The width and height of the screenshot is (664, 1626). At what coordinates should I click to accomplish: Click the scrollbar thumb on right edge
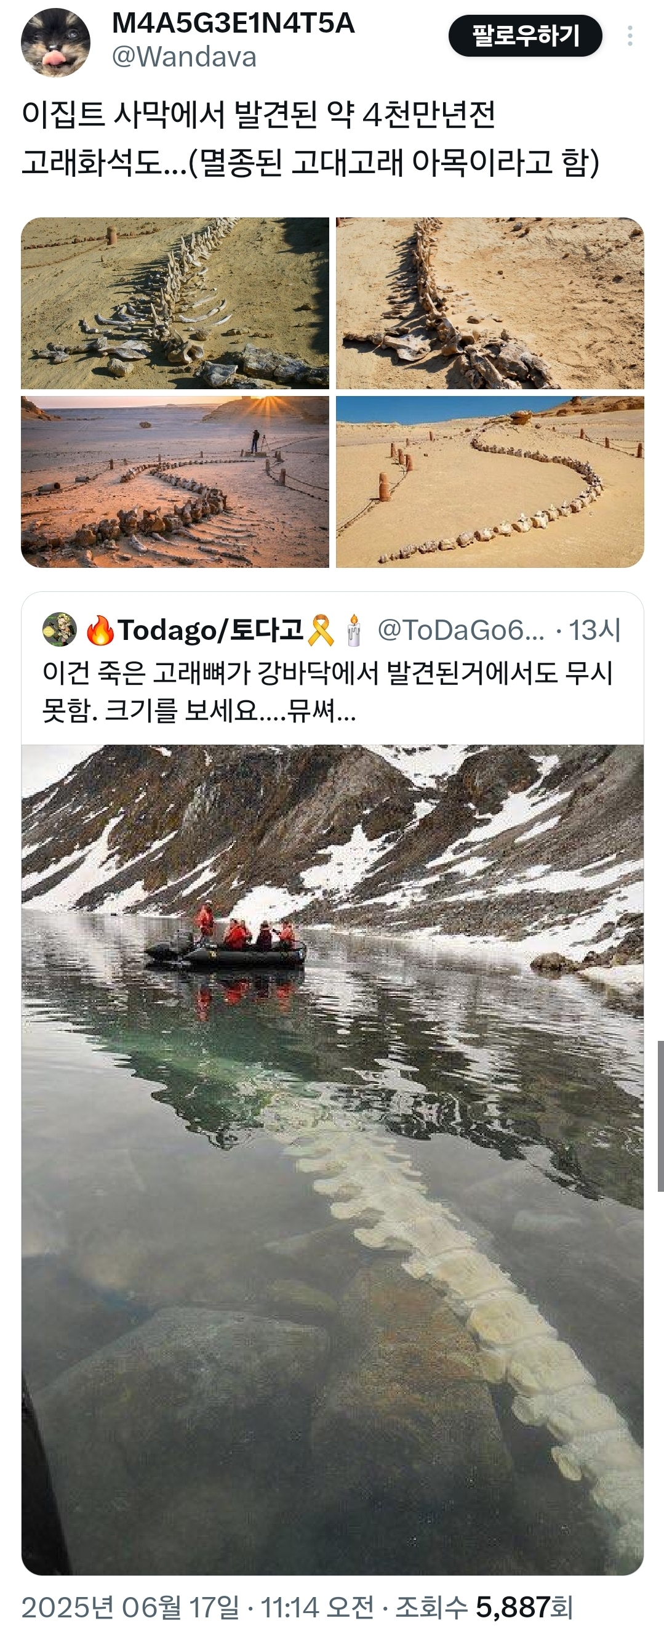(x=660, y=1116)
